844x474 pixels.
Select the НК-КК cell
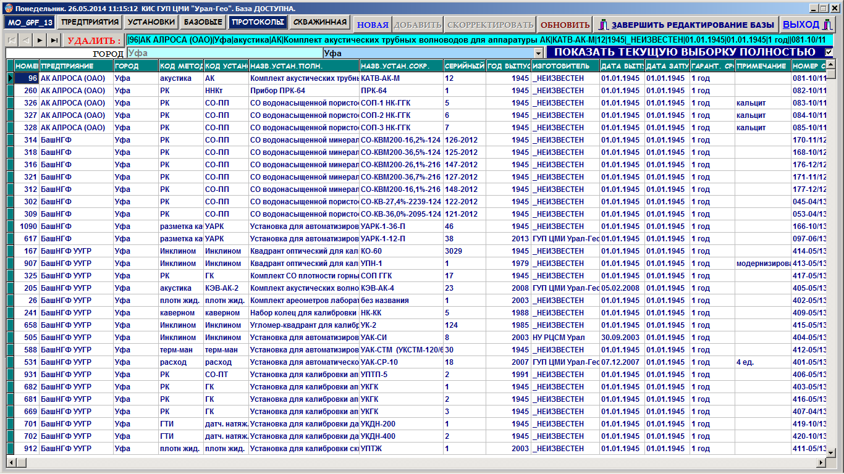[401, 313]
